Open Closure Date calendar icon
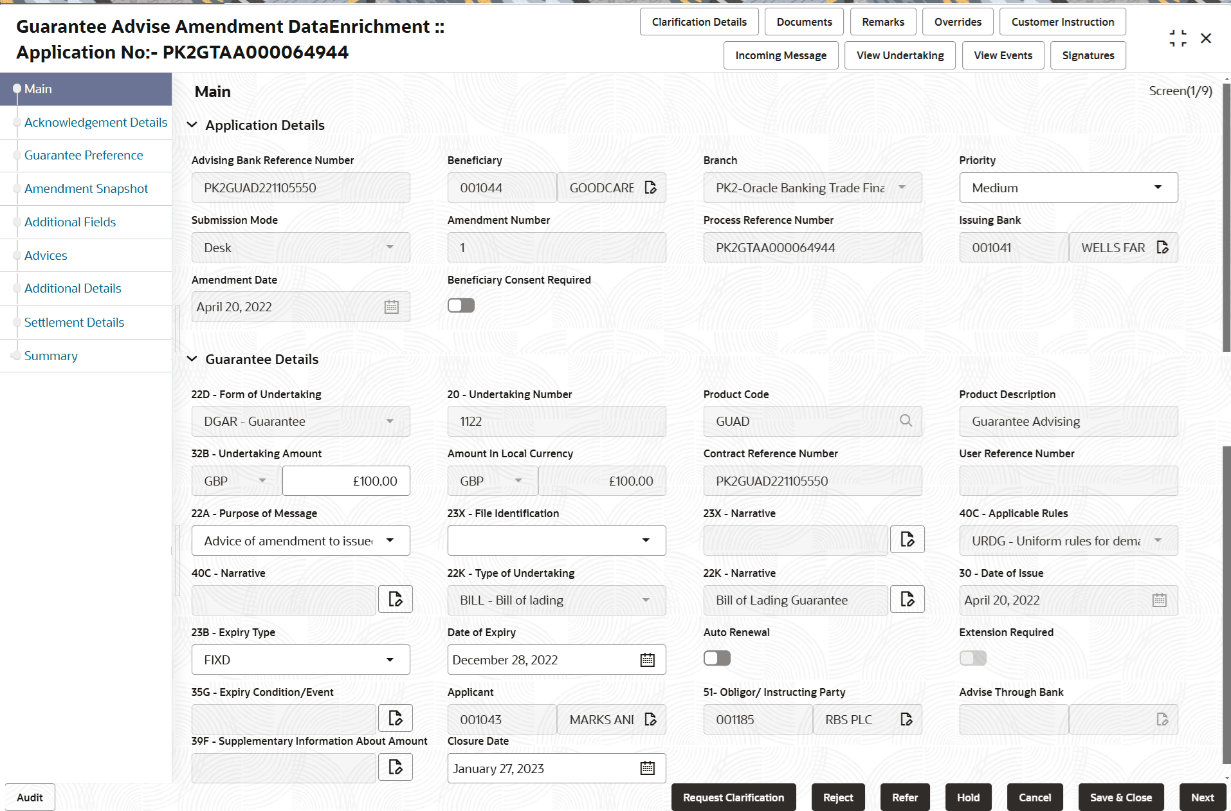 [648, 768]
